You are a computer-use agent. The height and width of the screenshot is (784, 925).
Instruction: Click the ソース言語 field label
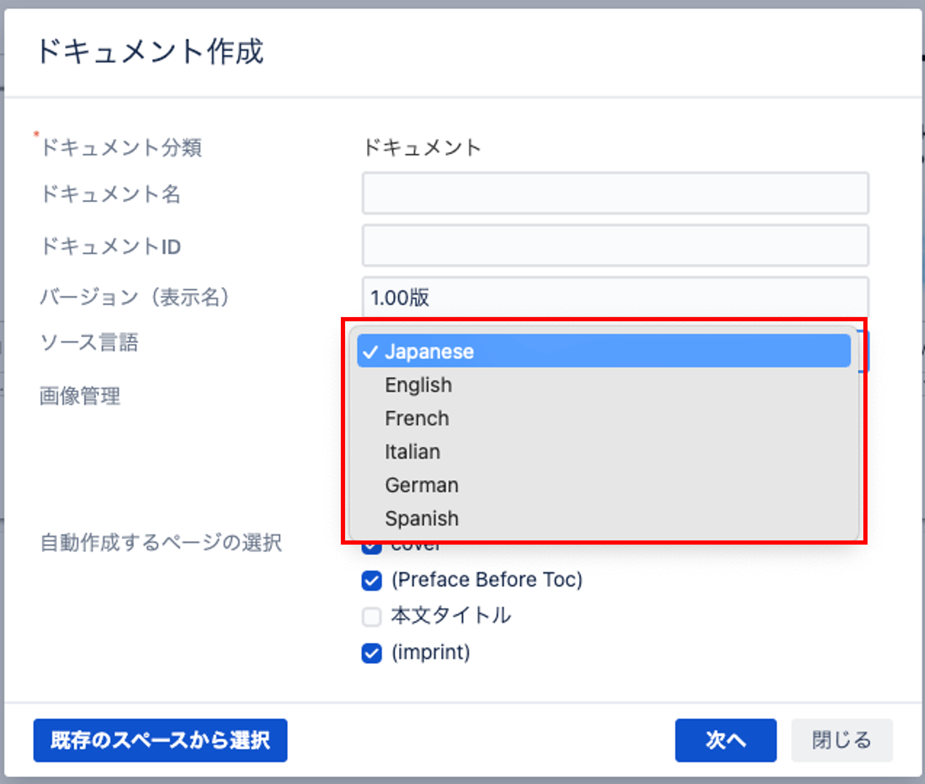[90, 343]
